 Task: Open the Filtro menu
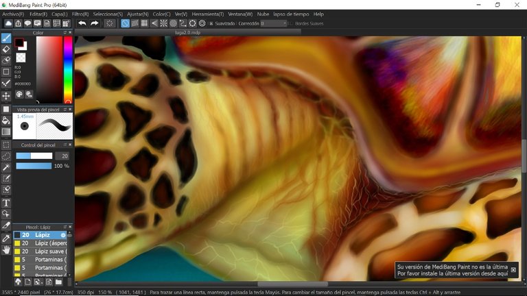80,14
